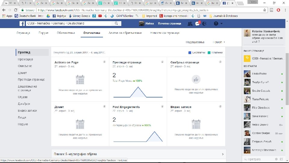Select Промоције in insights sidebar
This screenshot has width=289, height=163.
point(25,59)
